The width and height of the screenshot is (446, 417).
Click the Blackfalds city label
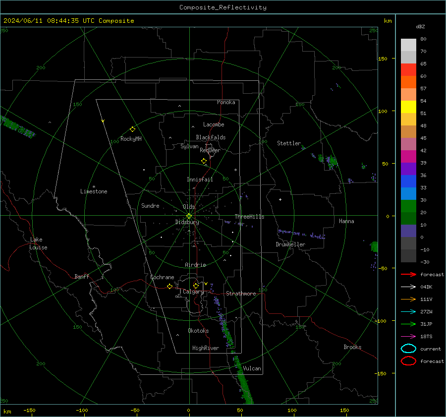click(211, 137)
